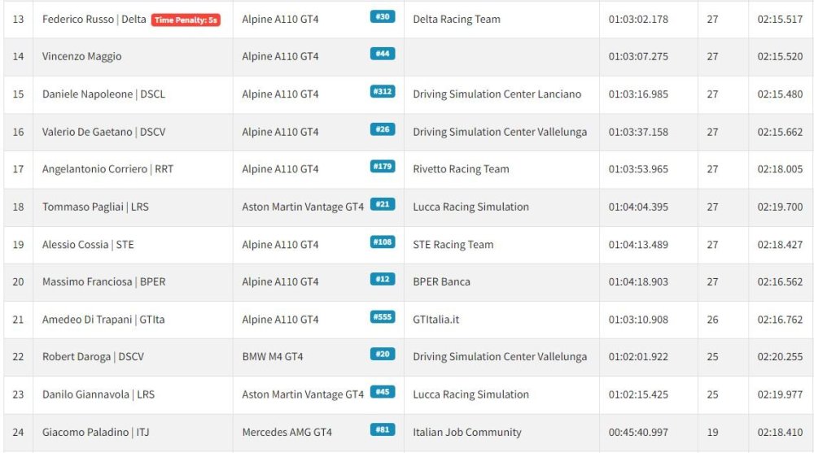Click total time 01:04:04.395
Viewport: 814px width, 453px height.
click(638, 207)
